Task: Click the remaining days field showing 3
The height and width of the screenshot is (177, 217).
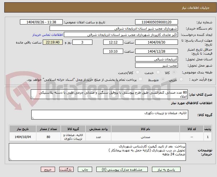Action: coord(82,42)
